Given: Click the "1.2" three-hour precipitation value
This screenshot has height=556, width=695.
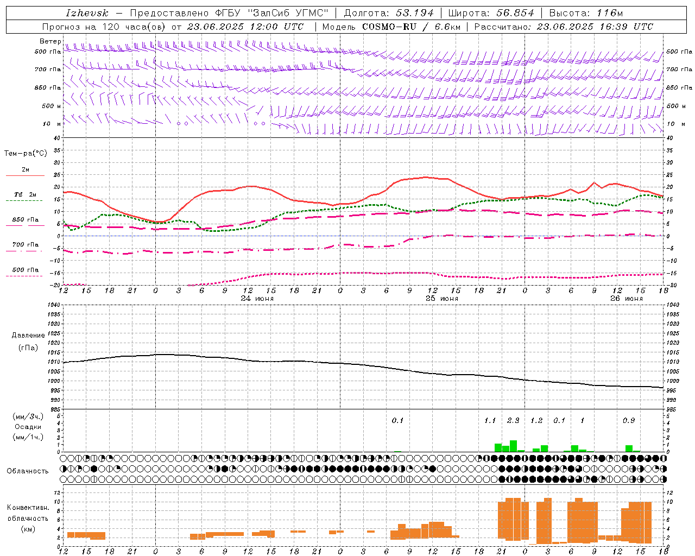Looking at the screenshot, I should tap(536, 421).
